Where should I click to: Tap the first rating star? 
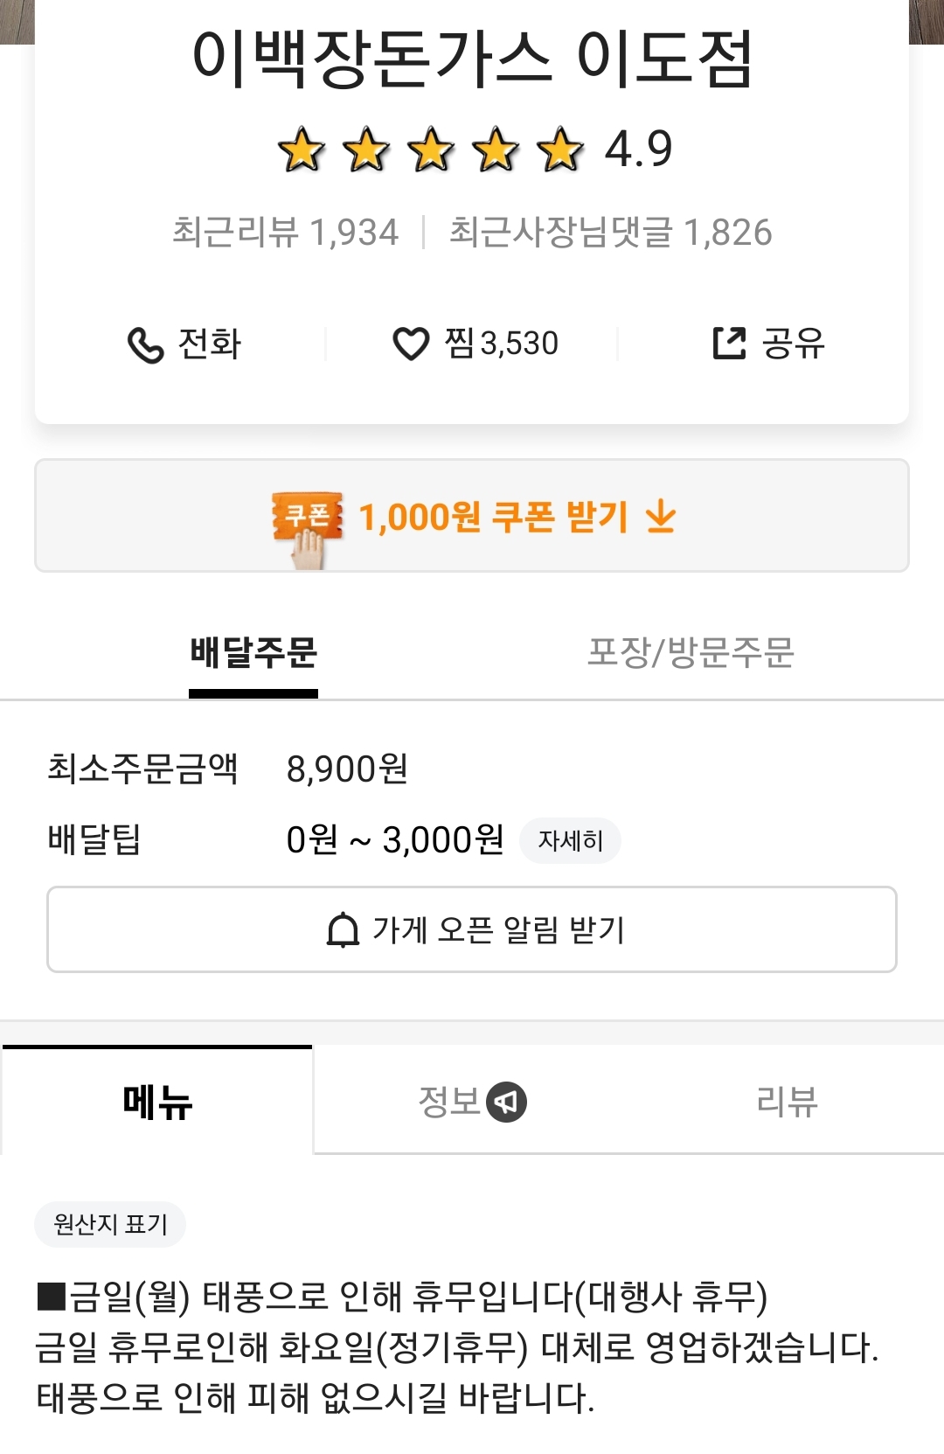[x=302, y=150]
